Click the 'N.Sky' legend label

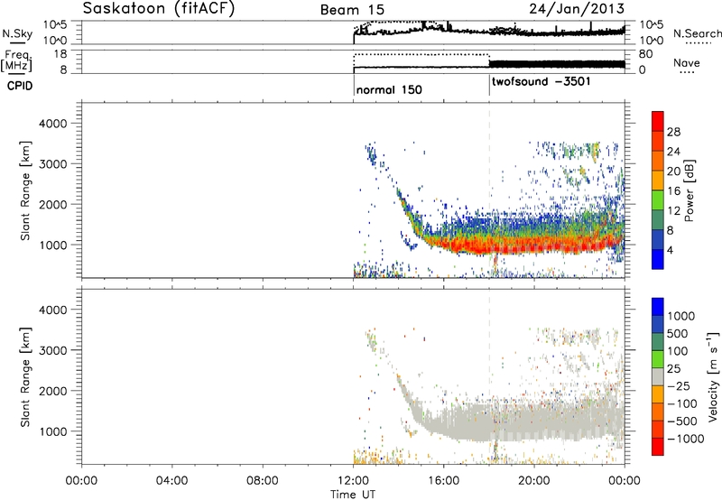click(x=17, y=33)
